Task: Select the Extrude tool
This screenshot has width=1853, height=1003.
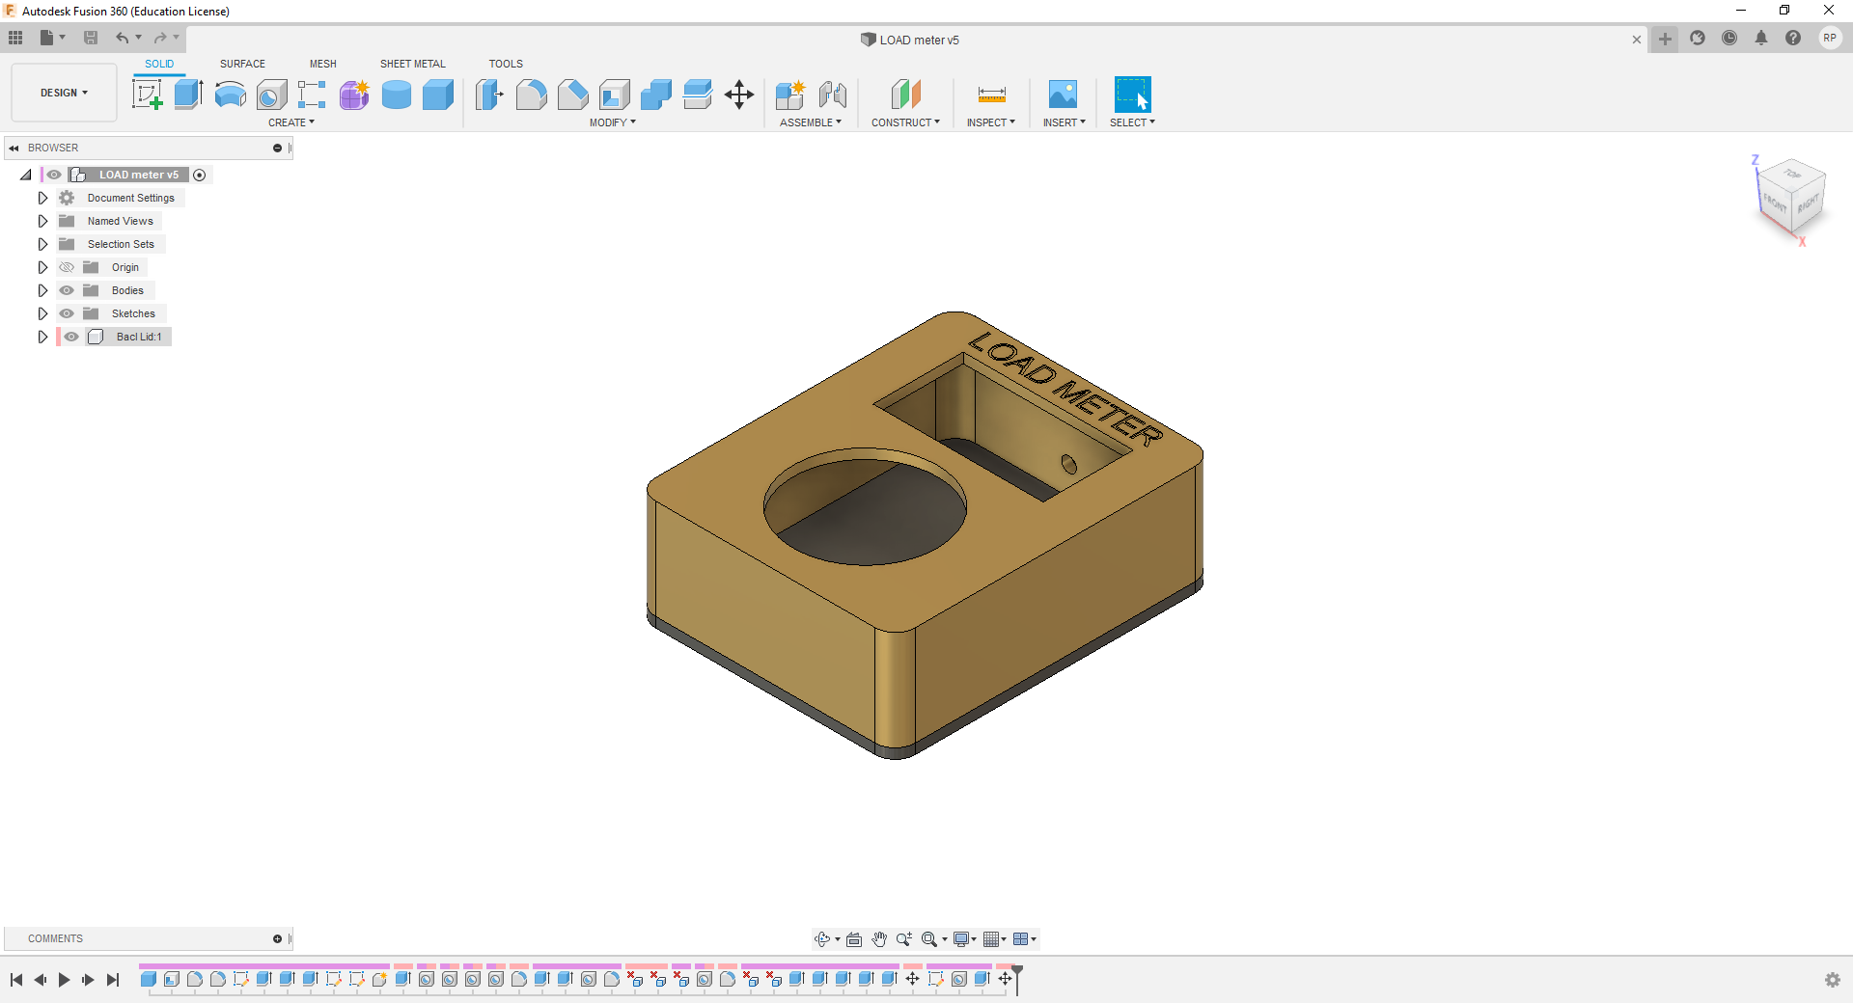Action: tap(188, 95)
